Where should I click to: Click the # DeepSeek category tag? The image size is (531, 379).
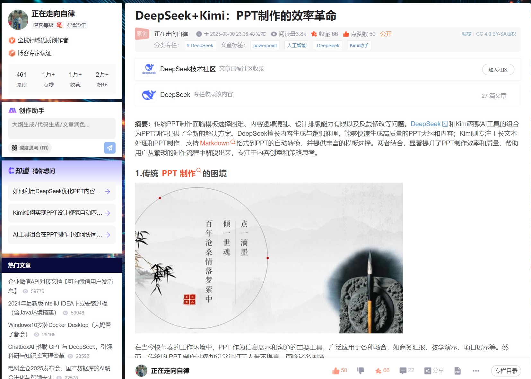(200, 45)
